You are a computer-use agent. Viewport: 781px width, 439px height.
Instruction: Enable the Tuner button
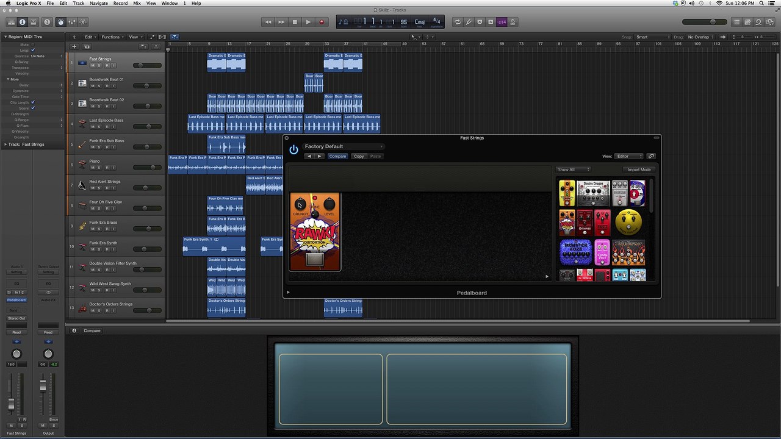click(x=469, y=22)
